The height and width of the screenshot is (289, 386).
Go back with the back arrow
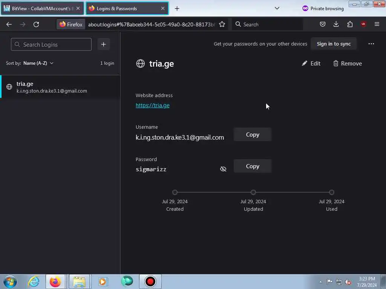tap(9, 24)
